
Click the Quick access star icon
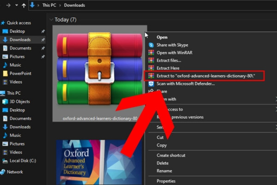point(3,23)
